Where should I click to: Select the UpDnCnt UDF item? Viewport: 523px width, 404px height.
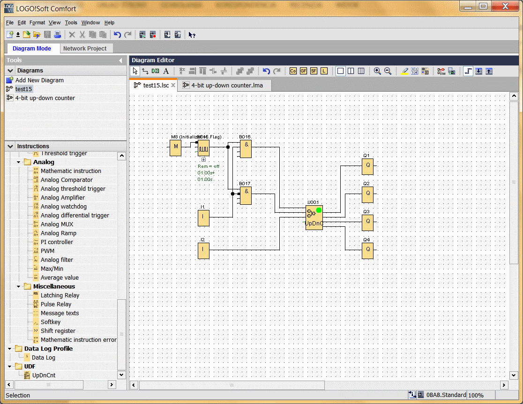point(44,375)
